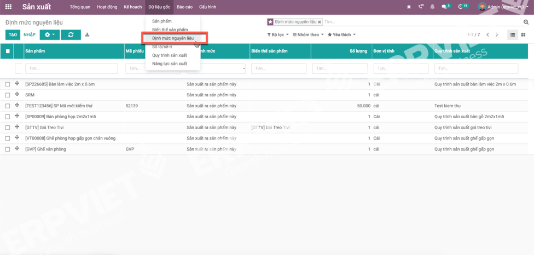Image resolution: width=534 pixels, height=255 pixels.
Task: Open the debug bug icon
Action: pyautogui.click(x=421, y=7)
